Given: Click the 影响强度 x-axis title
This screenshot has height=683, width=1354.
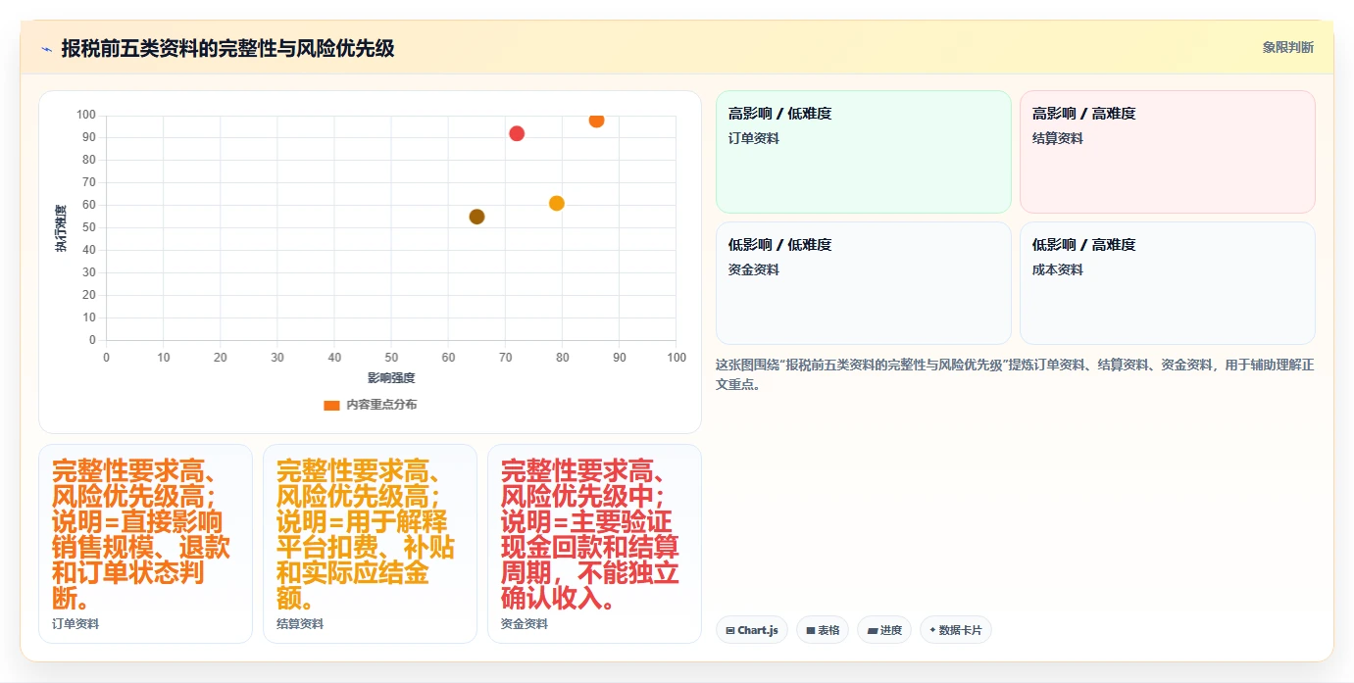Looking at the screenshot, I should coord(391,378).
